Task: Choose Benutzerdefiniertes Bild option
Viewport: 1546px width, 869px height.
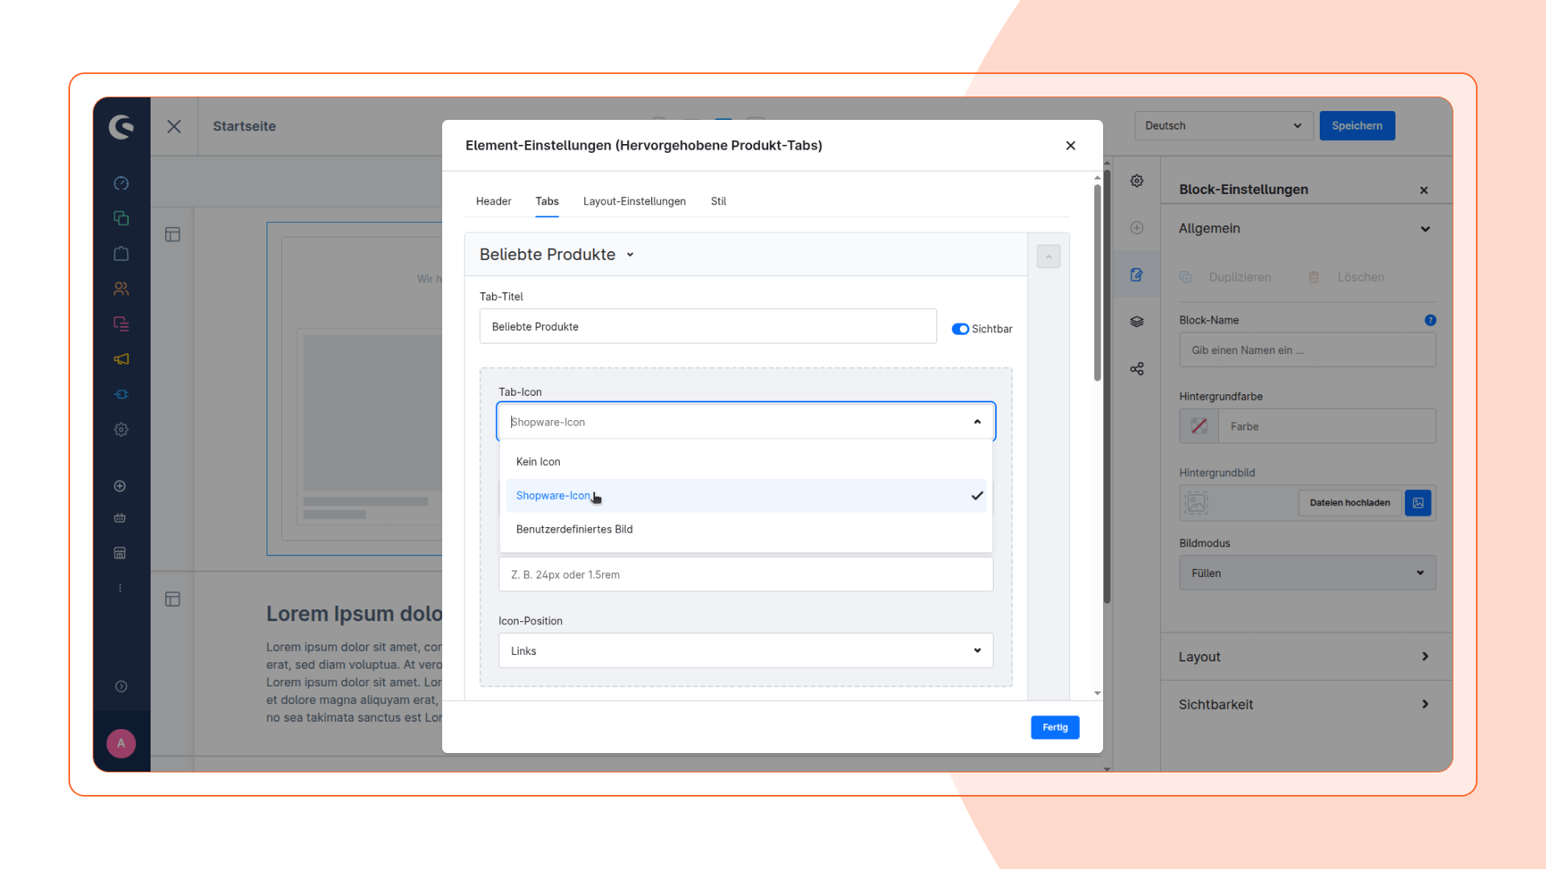Action: (x=746, y=529)
